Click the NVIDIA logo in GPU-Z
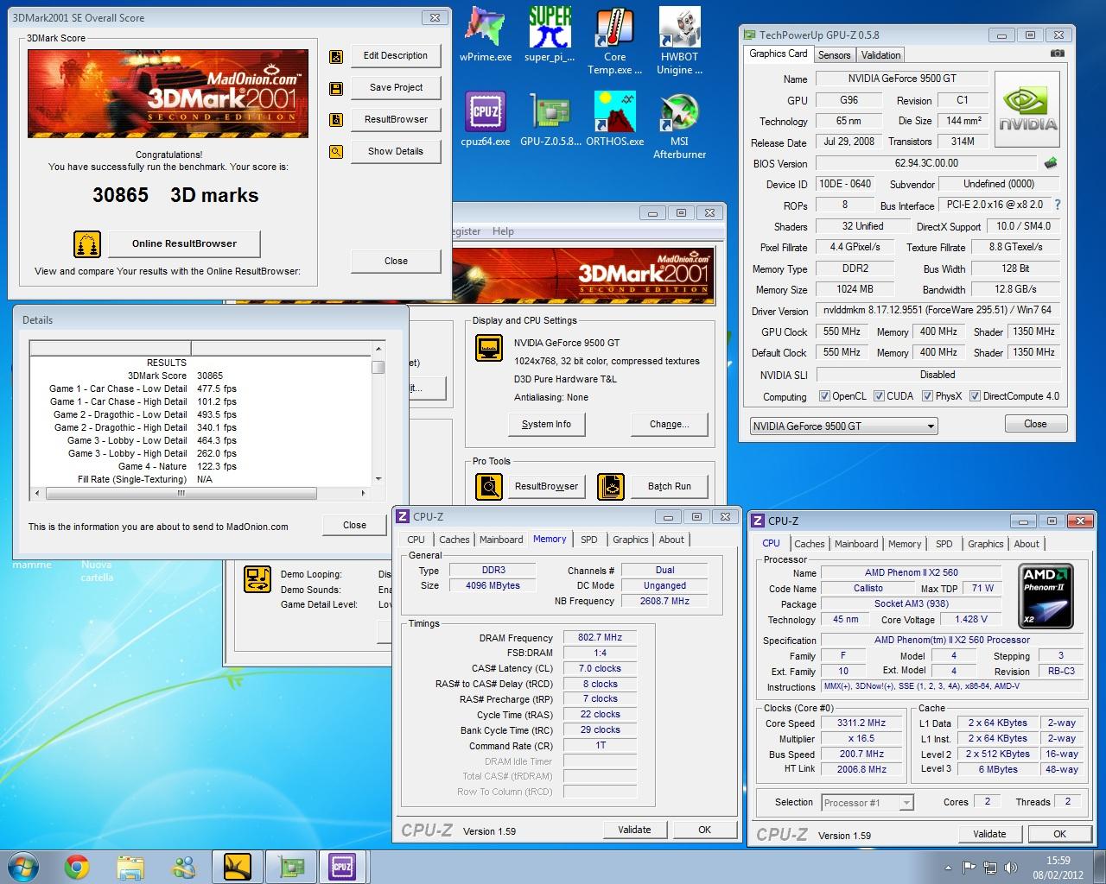This screenshot has height=884, width=1106. [1028, 108]
